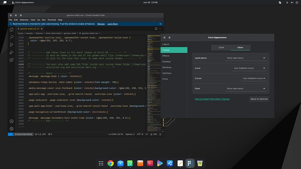The image size is (301, 169).
Task: Open the Help menu in VS Code
Action: [60, 20]
